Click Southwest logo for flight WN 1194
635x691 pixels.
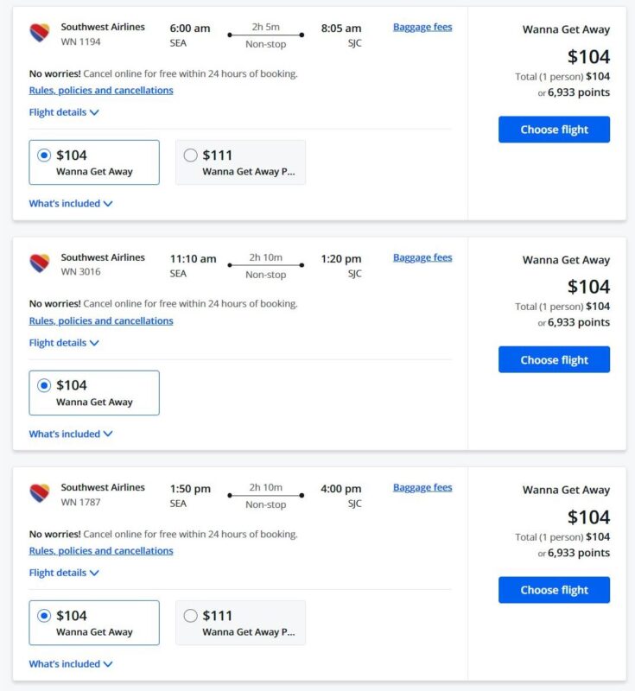pyautogui.click(x=39, y=34)
